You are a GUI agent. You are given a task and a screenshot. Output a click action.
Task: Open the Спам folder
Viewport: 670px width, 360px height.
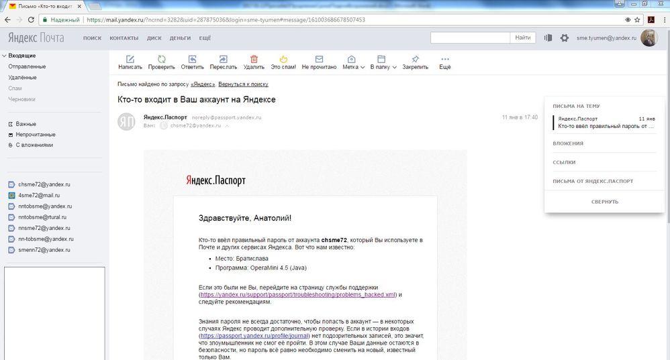click(x=15, y=88)
